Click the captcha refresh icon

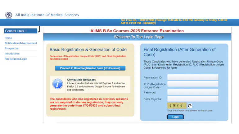point(190,106)
